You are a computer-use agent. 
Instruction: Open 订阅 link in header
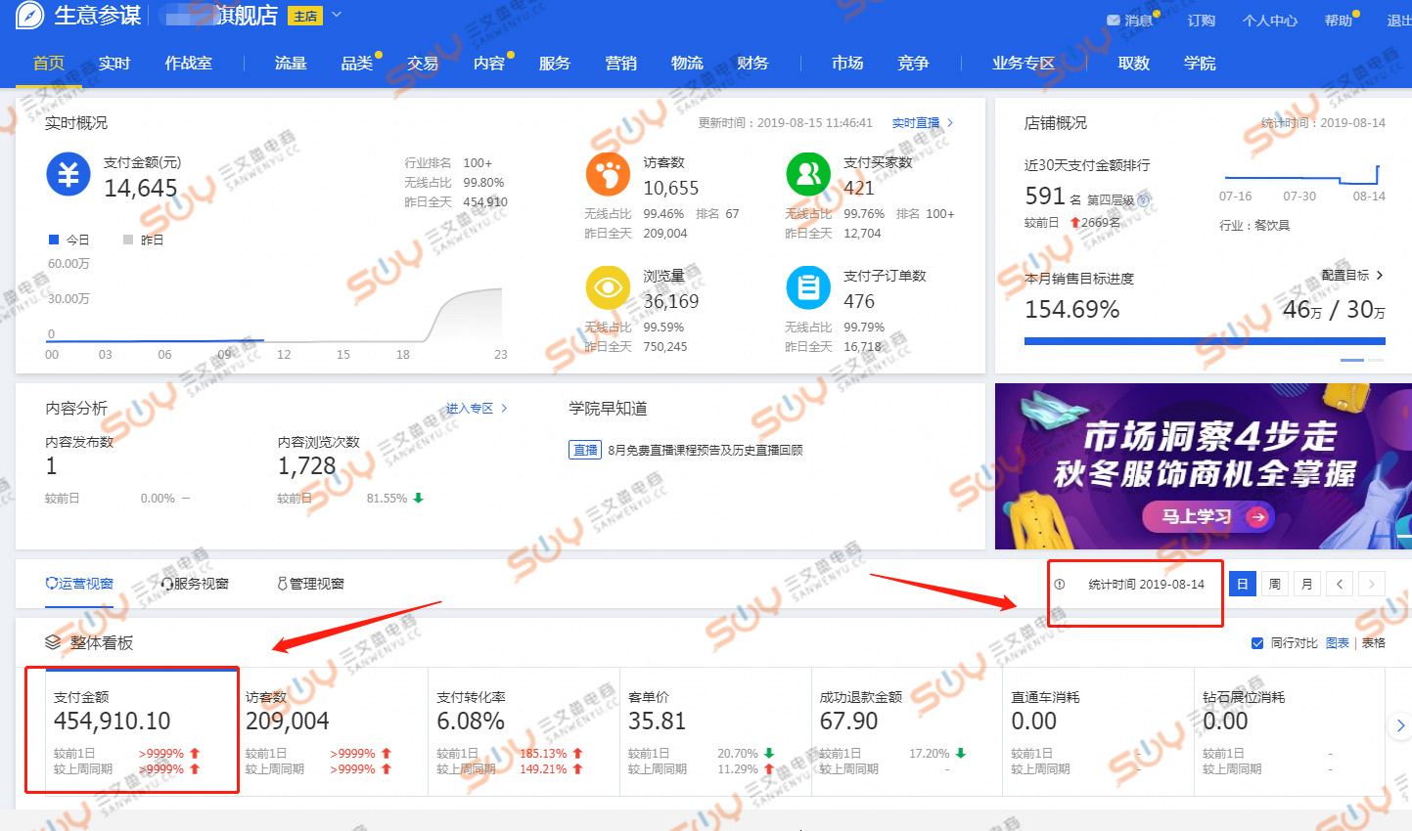tap(1202, 21)
